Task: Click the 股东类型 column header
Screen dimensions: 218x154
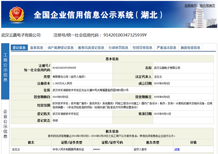Action: [x=153, y=143]
